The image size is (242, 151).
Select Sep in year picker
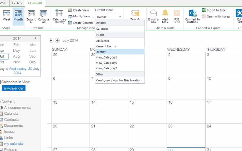pyautogui.click(x=32, y=56)
